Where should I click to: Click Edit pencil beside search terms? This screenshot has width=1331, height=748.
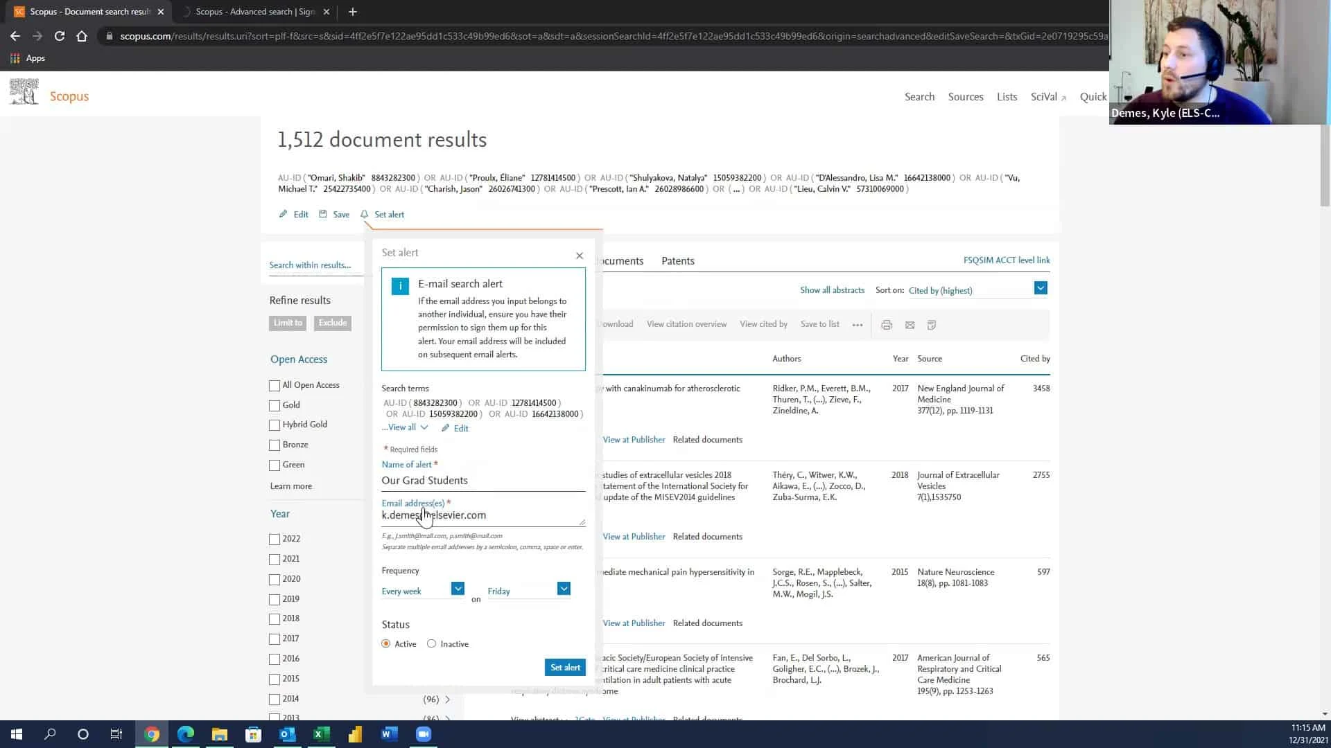tap(455, 428)
